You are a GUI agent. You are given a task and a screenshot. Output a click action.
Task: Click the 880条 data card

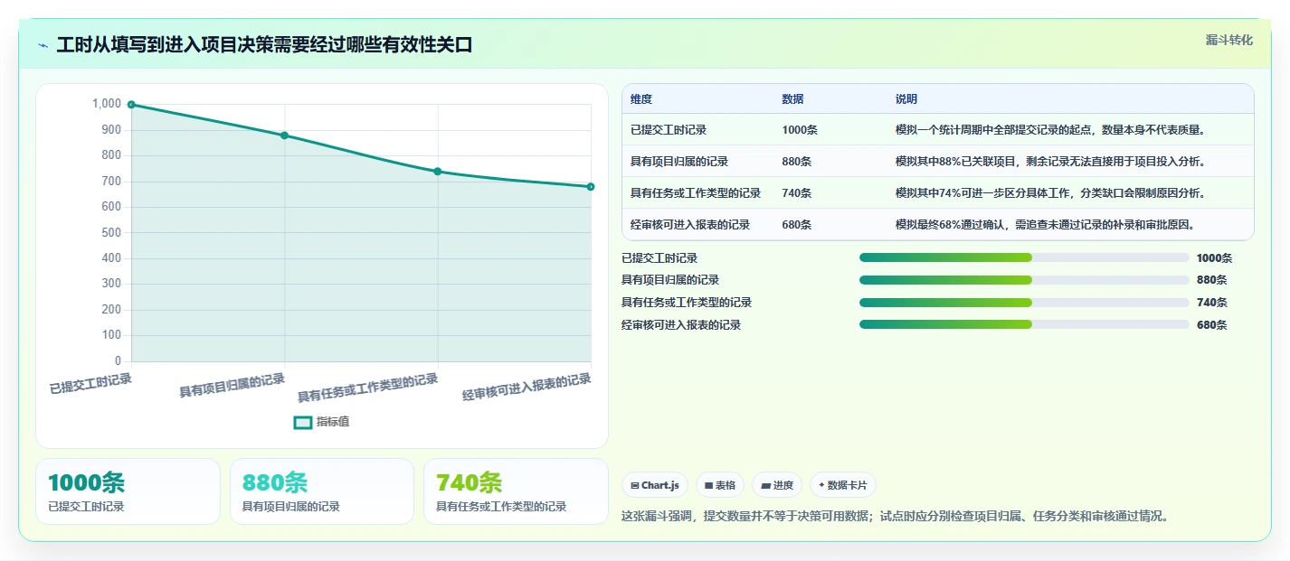tap(322, 491)
